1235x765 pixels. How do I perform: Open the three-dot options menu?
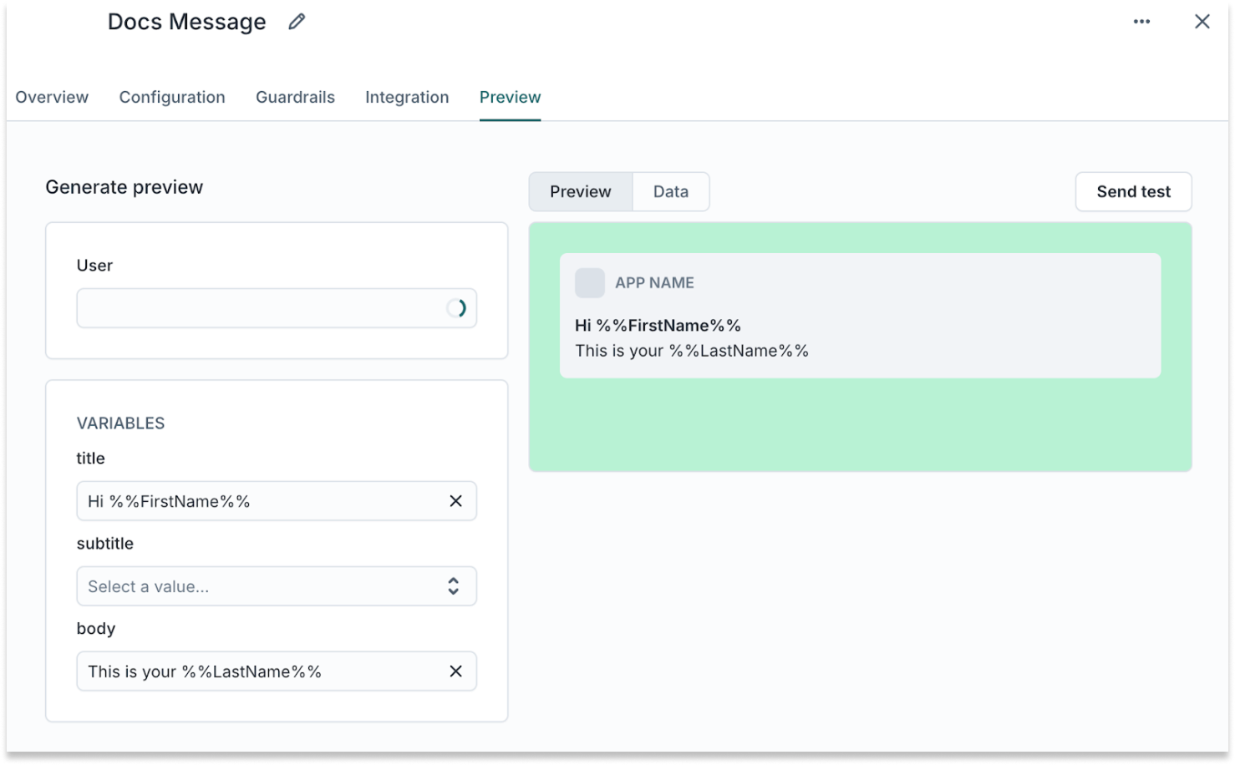(x=1141, y=22)
